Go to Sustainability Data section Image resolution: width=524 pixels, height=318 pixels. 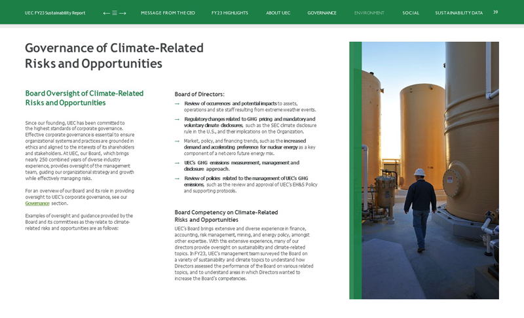point(458,13)
